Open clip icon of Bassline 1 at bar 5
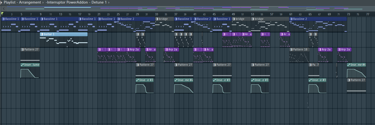The width and height of the screenshot is (375, 125). 22,19
